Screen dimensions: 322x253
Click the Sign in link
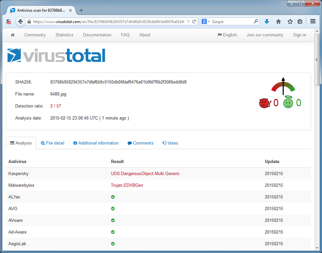pyautogui.click(x=299, y=35)
